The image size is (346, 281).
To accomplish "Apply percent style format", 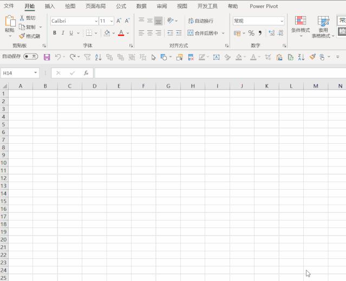I will tap(251, 34).
